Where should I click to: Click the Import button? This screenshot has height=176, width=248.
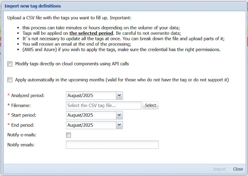click(x=219, y=169)
